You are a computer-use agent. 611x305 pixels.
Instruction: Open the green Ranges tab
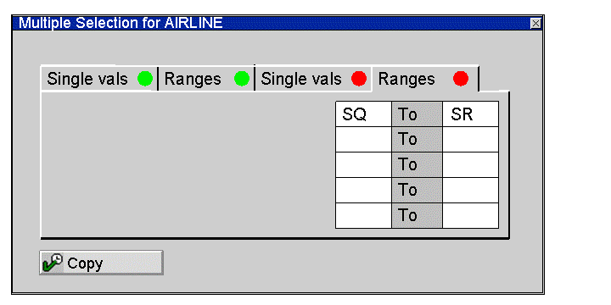206,79
